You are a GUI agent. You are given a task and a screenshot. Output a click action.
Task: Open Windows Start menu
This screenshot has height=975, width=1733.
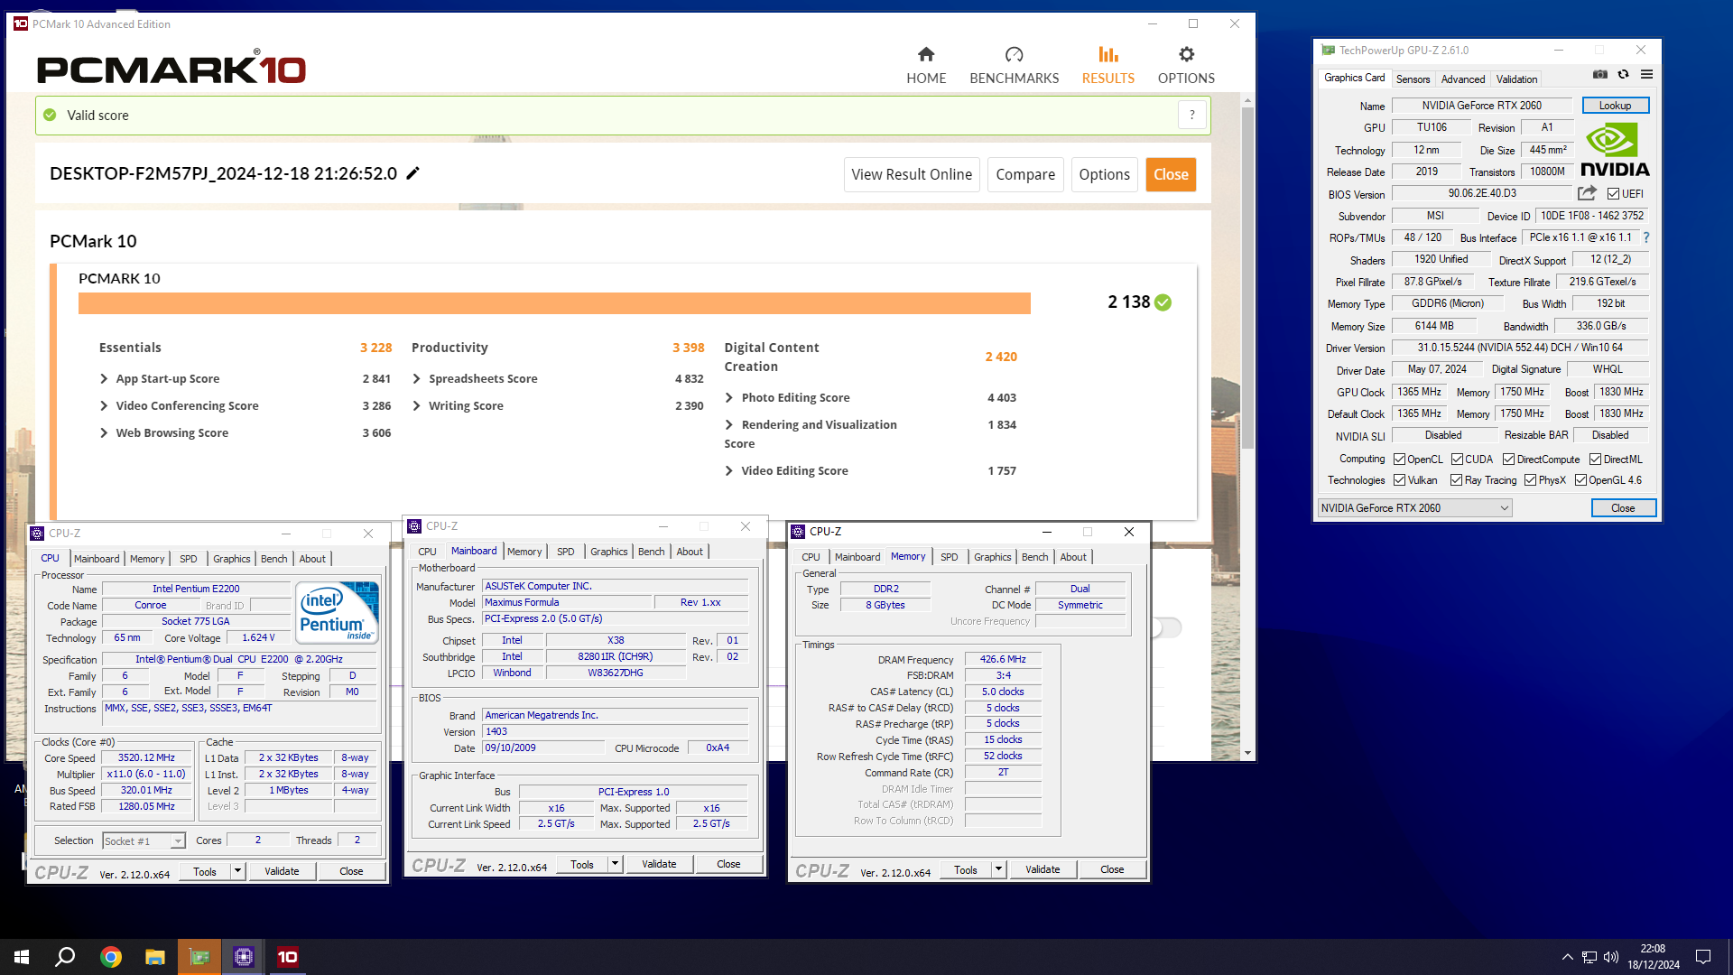pyautogui.click(x=22, y=957)
